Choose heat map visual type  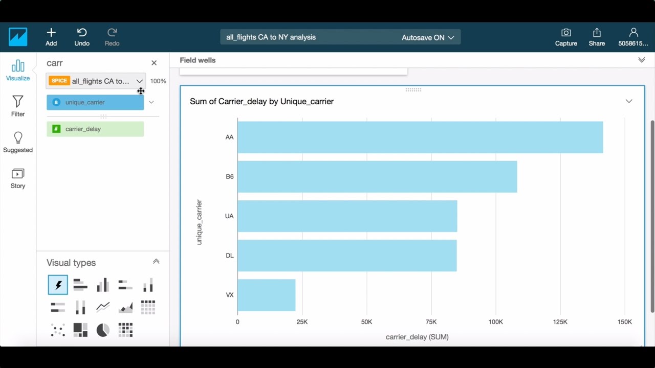coord(125,330)
